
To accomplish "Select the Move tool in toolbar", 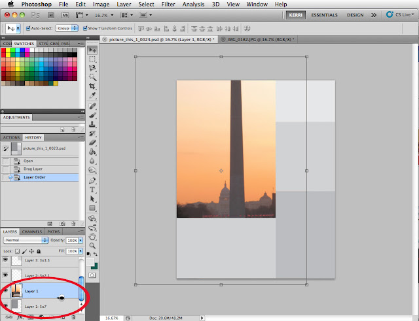I will (x=92, y=50).
